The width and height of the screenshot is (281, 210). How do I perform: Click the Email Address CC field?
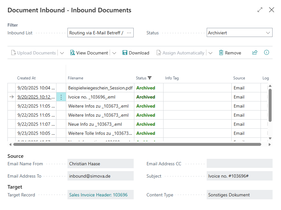click(239, 163)
